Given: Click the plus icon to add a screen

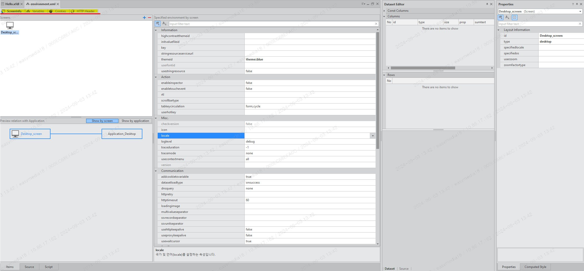Looking at the screenshot, I should 144,18.
